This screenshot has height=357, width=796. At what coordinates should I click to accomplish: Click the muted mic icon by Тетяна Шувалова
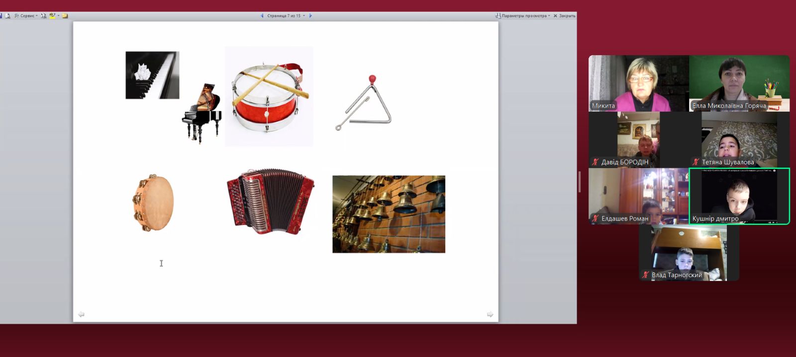coord(696,162)
